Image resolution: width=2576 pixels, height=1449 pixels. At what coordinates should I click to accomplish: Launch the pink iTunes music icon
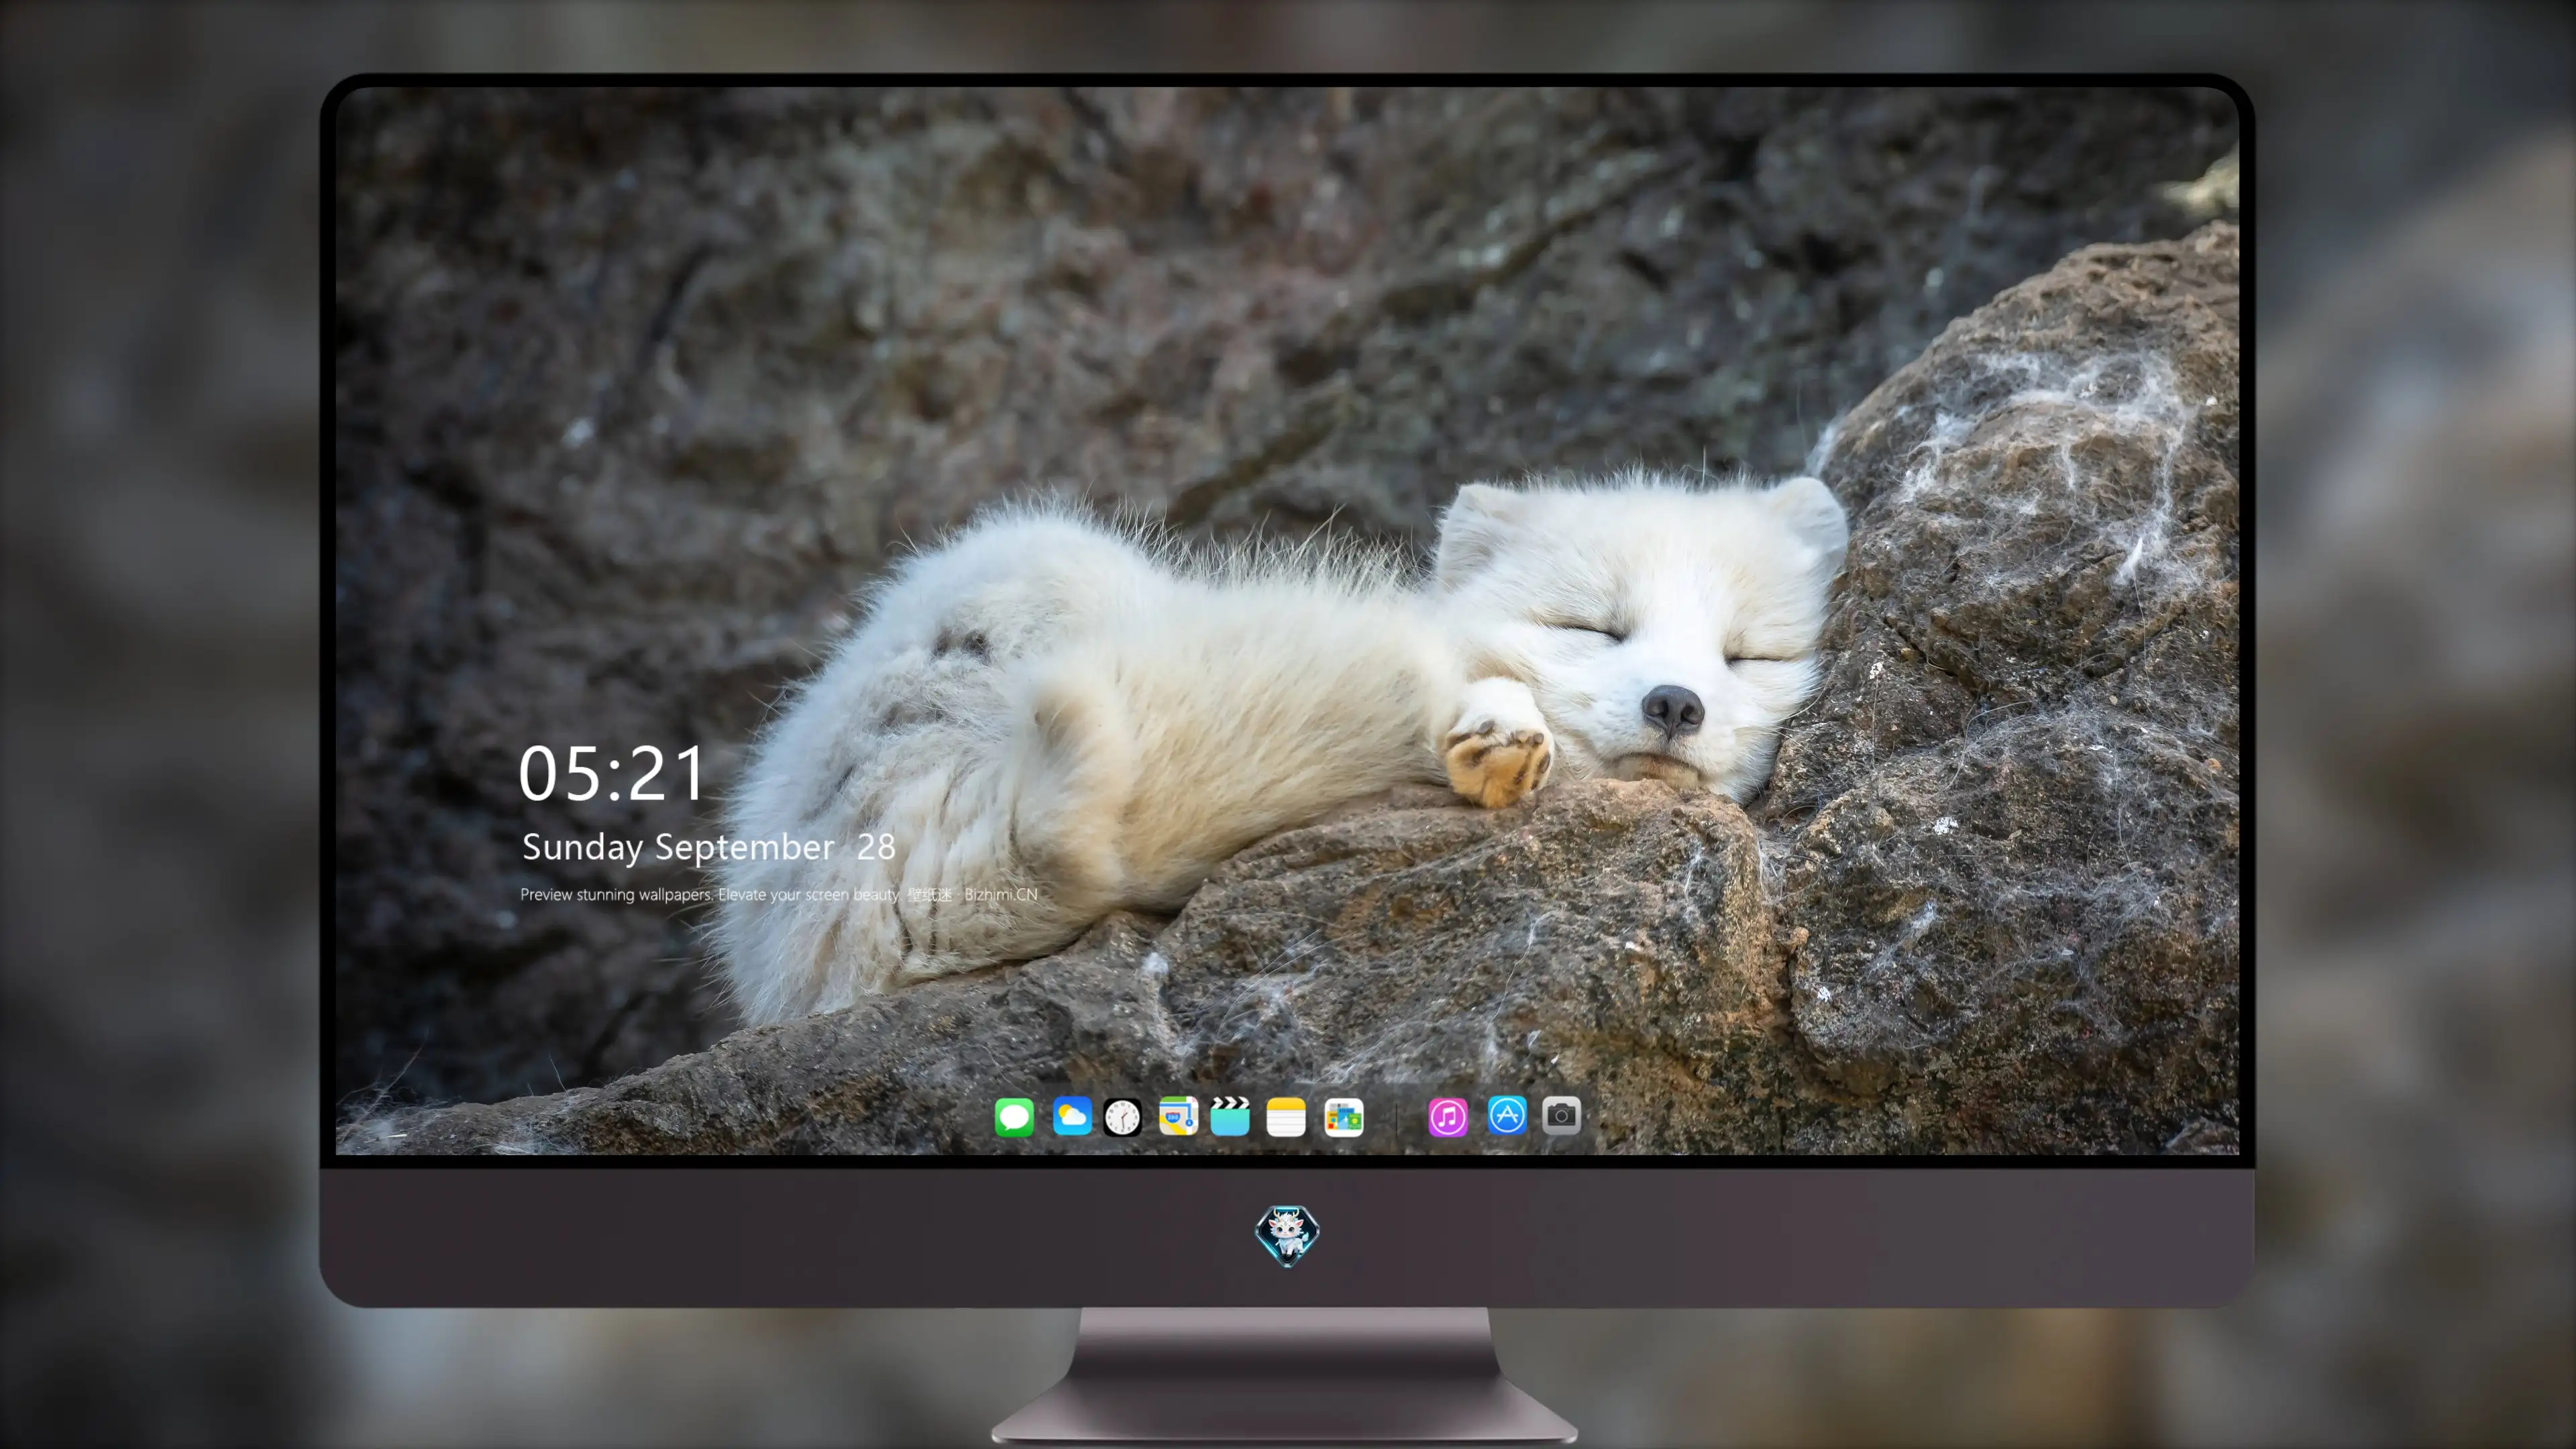(x=1448, y=1116)
